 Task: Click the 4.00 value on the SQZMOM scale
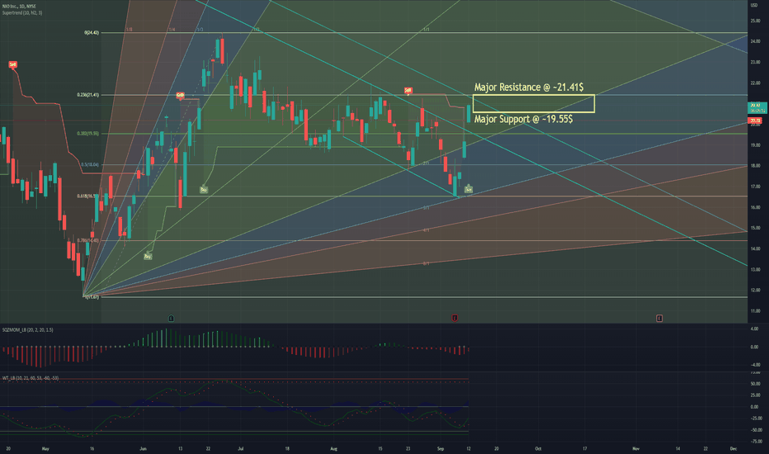point(755,329)
